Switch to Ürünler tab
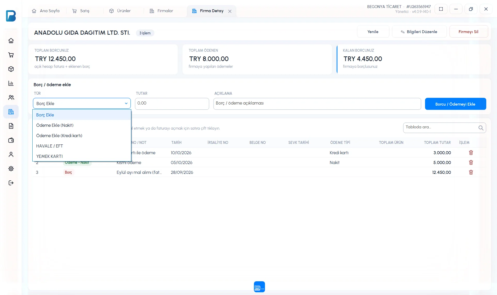 (x=120, y=11)
